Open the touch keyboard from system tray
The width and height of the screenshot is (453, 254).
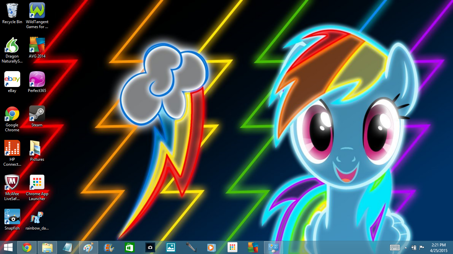coord(395,247)
